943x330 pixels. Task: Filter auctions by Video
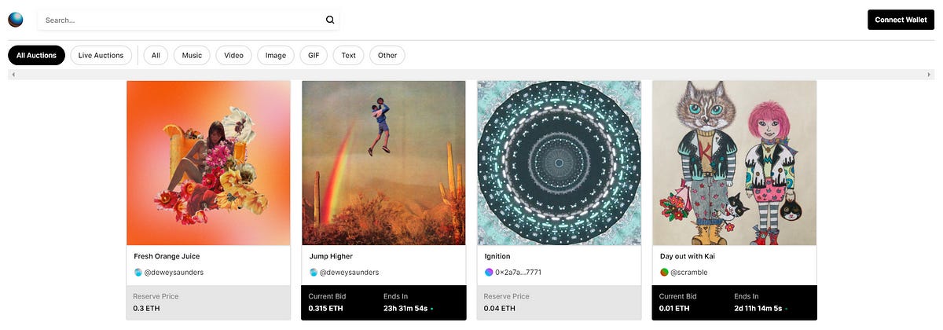pos(233,55)
